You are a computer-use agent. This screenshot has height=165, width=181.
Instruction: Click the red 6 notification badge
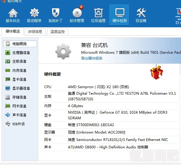coord(81,7)
